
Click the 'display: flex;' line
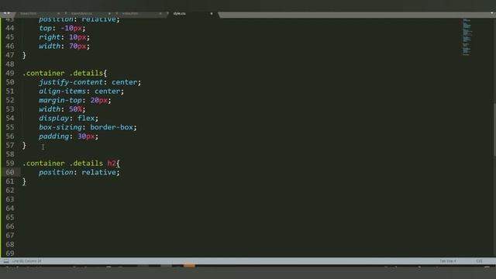(68, 119)
